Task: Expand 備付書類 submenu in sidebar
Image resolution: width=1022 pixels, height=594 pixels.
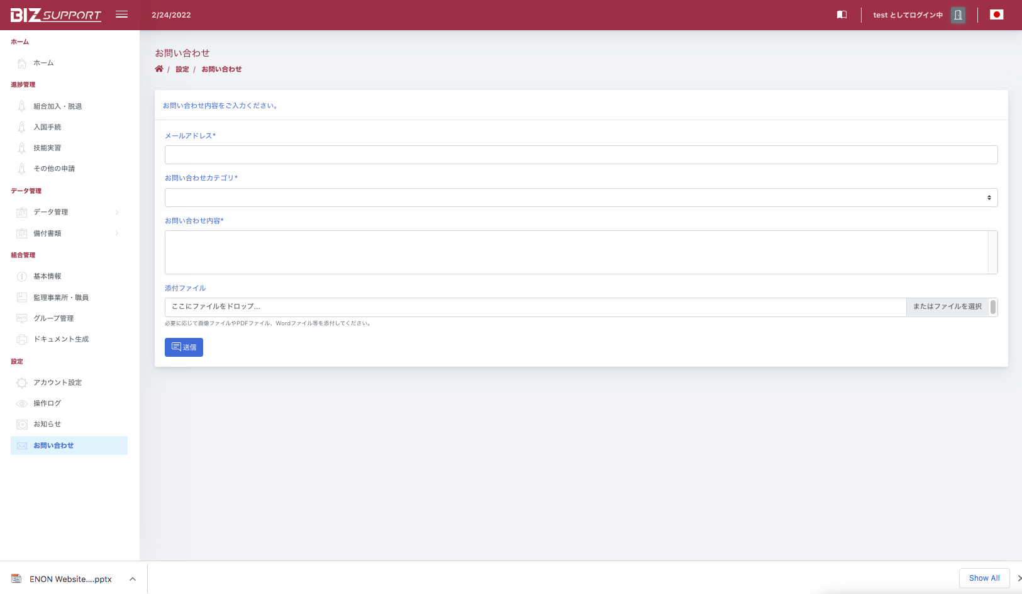Action: (x=68, y=233)
